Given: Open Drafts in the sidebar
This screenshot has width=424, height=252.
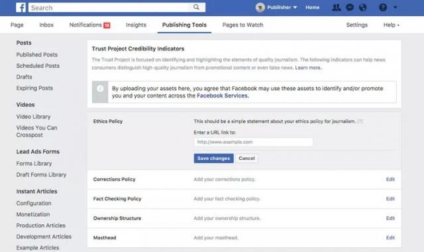Looking at the screenshot, I should [24, 77].
